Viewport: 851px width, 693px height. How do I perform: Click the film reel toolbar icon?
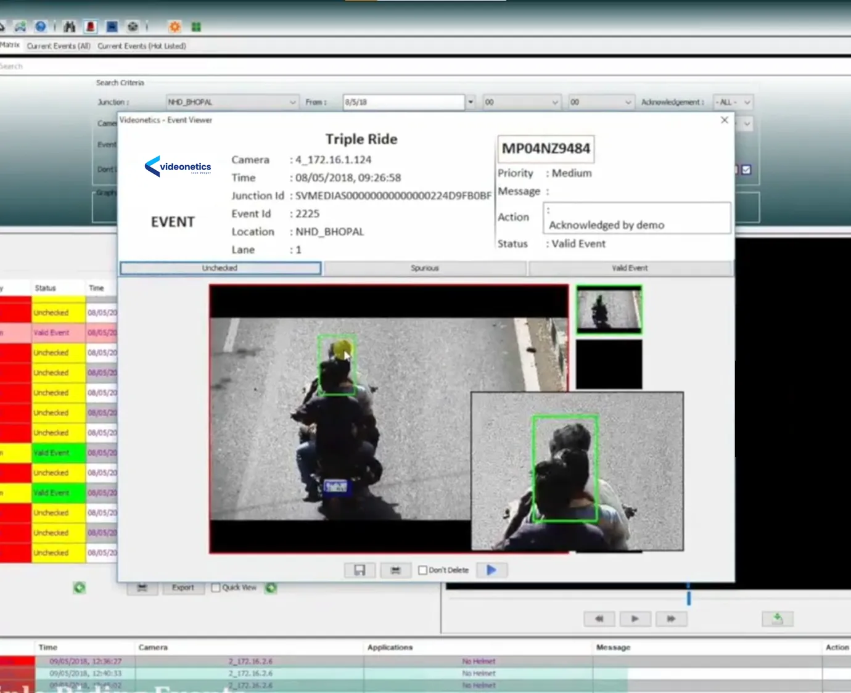[133, 27]
